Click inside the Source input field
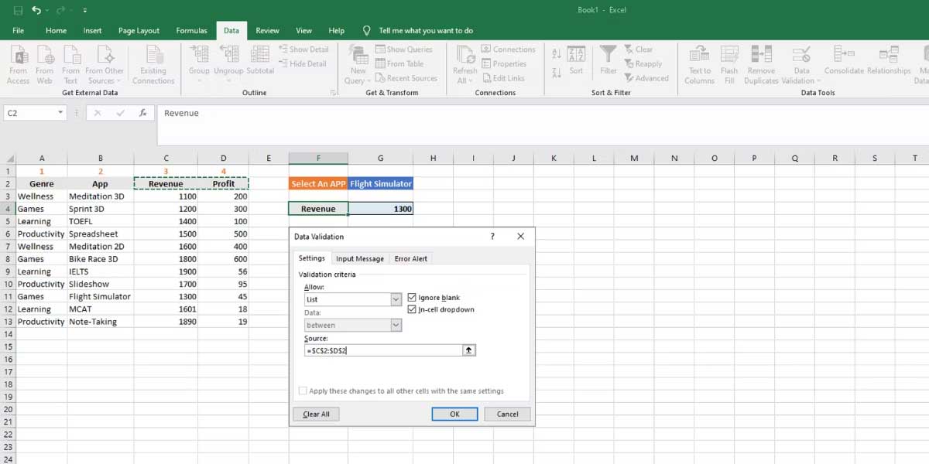Screen dimensions: 929x464 (372, 350)
